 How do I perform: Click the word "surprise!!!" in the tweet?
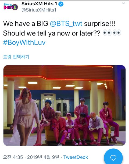(x=100, y=24)
